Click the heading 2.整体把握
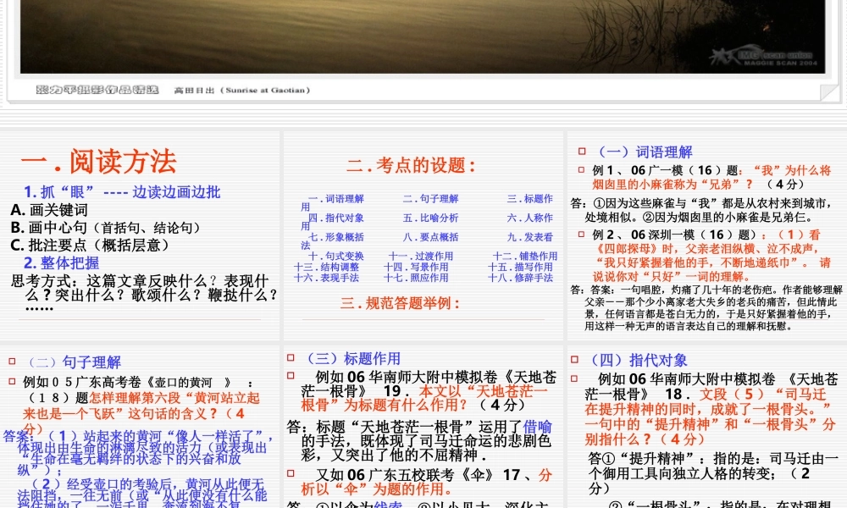Screen dimensions: 847x508 pos(62,263)
